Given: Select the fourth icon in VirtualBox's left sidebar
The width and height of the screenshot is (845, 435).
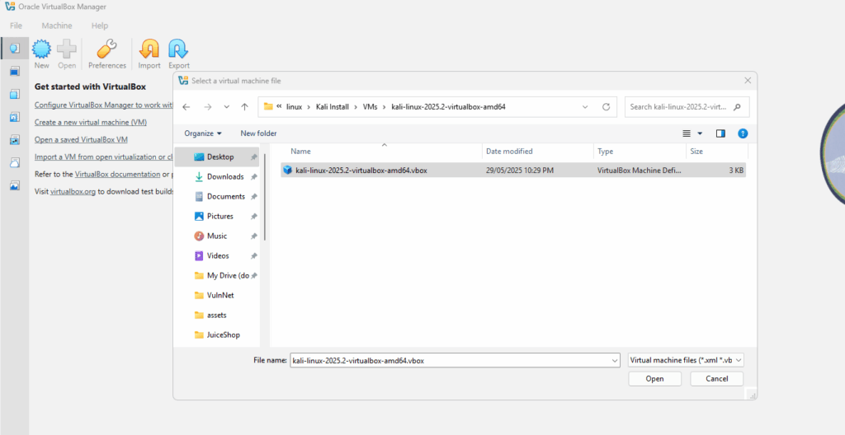Looking at the screenshot, I should (15, 117).
